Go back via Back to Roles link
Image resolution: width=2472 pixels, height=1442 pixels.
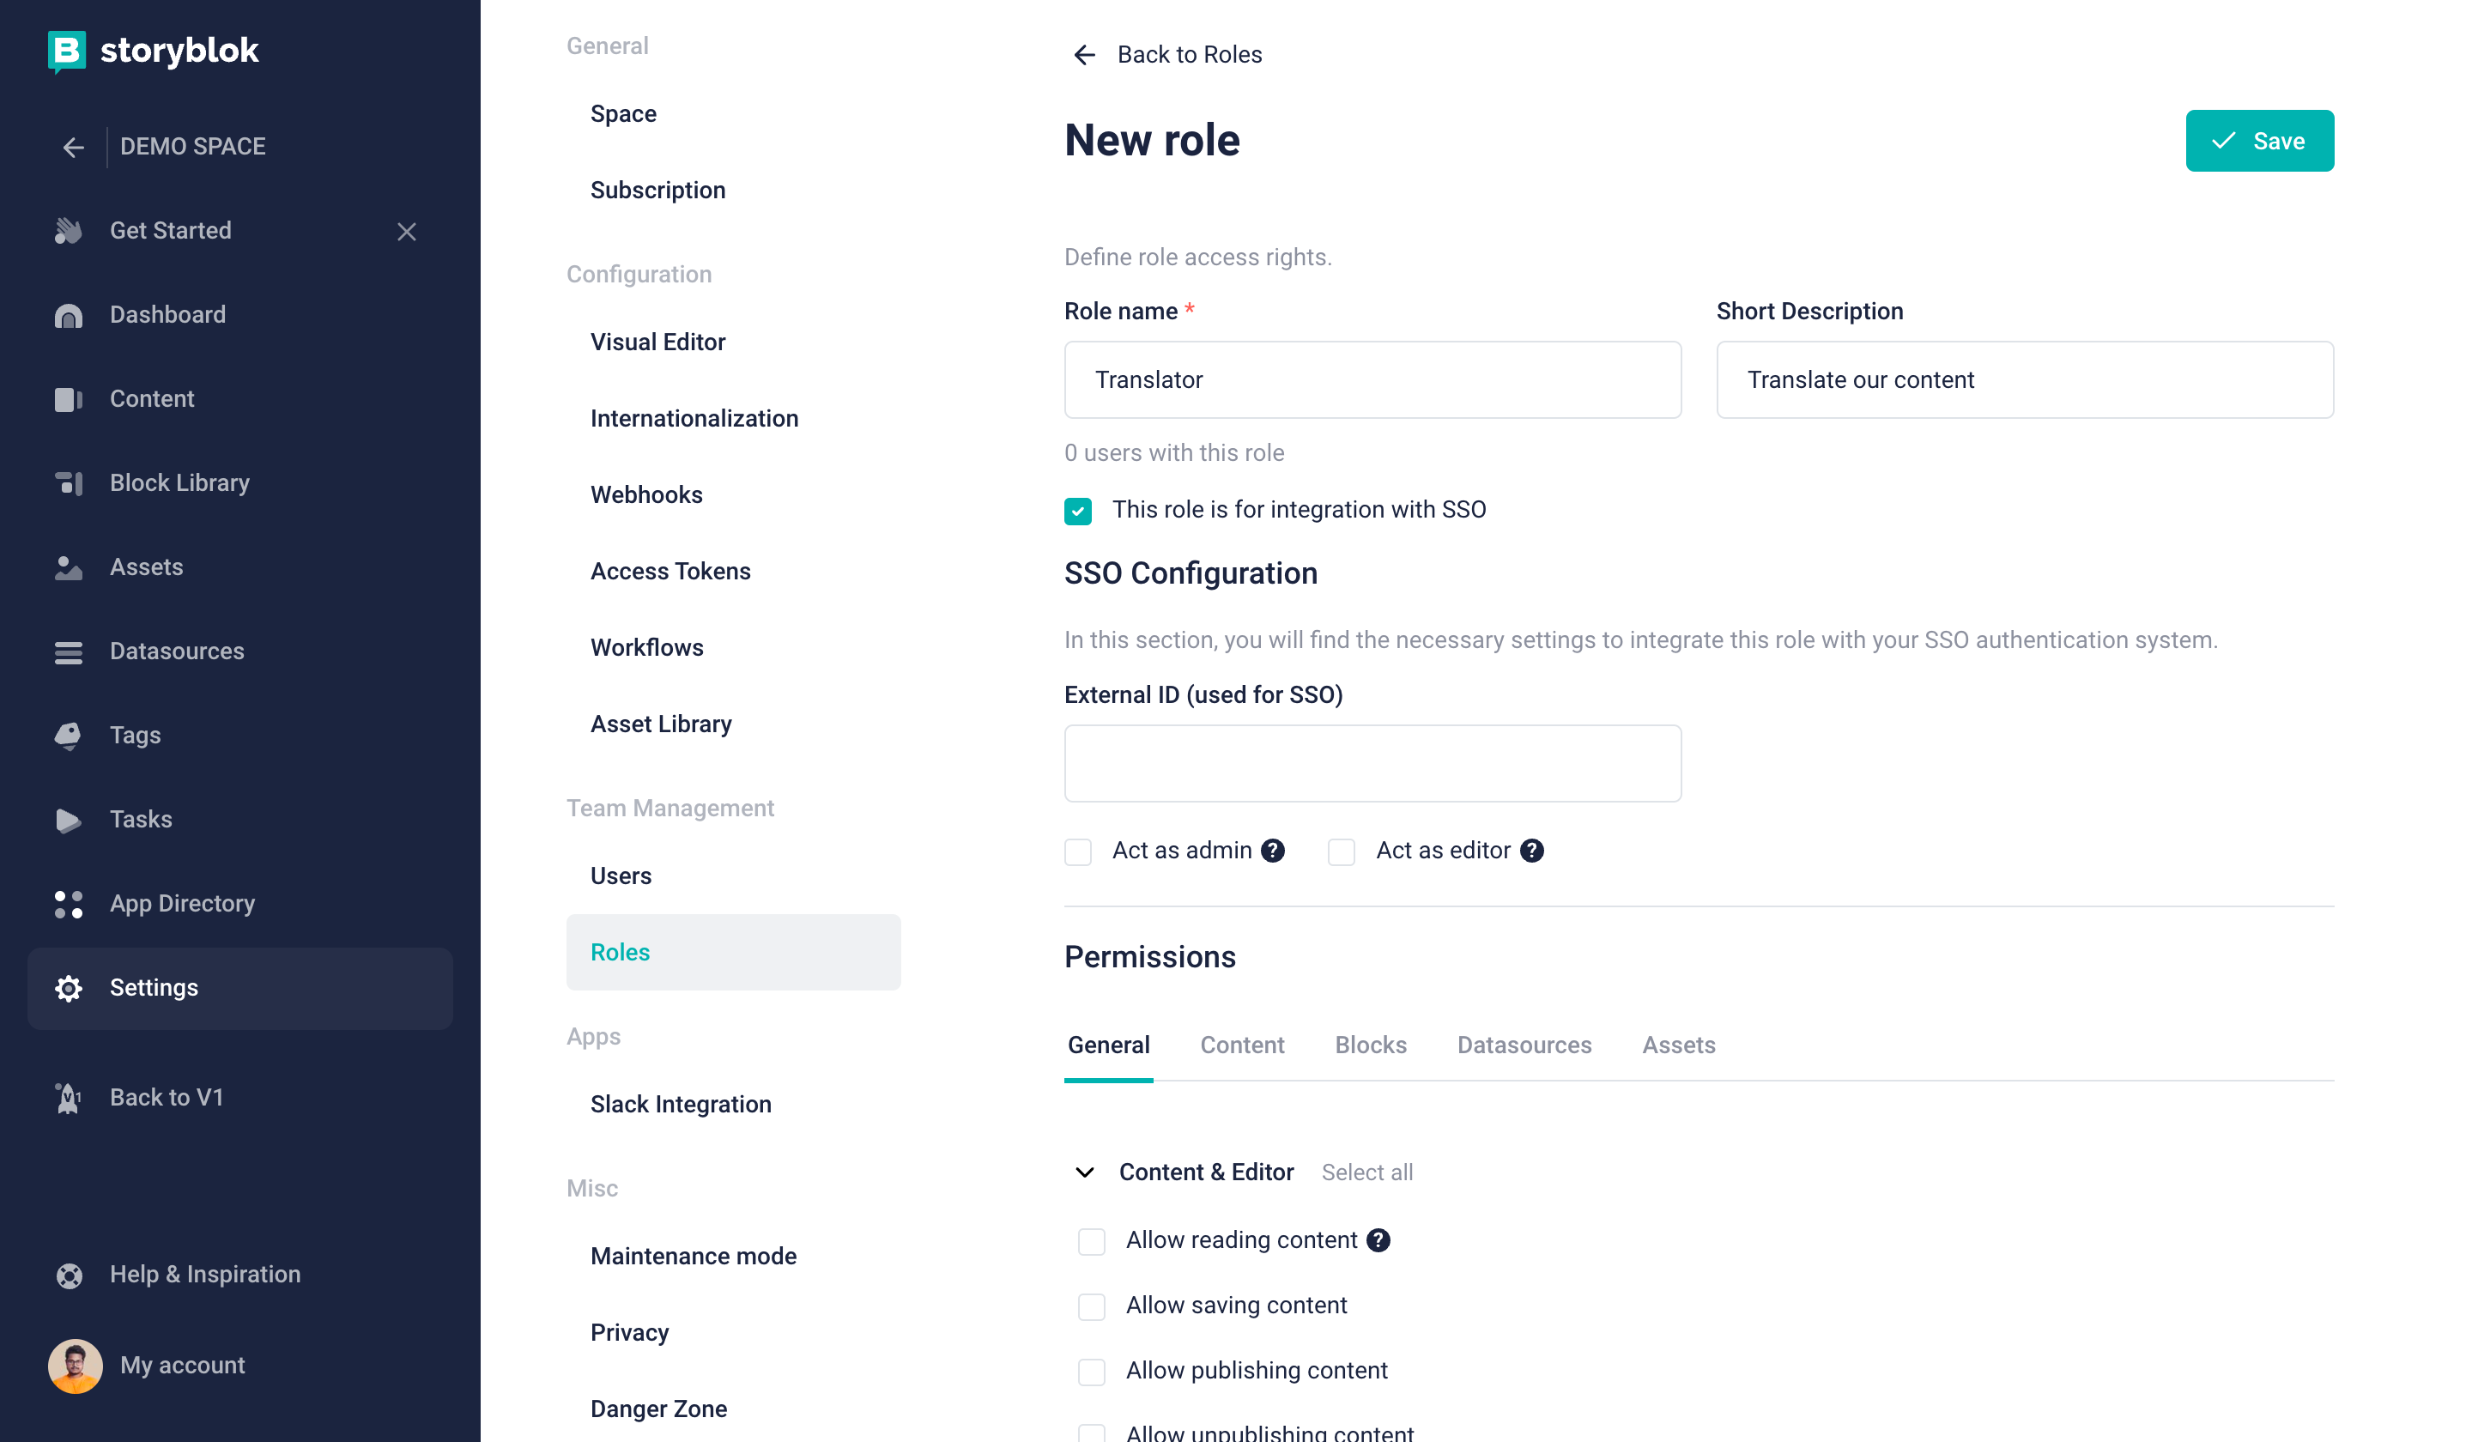pos(1189,54)
